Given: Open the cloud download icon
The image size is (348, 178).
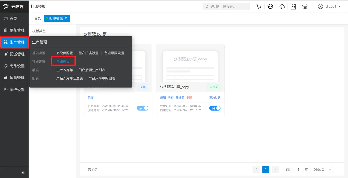Looking at the screenshot, I should [x=282, y=7].
